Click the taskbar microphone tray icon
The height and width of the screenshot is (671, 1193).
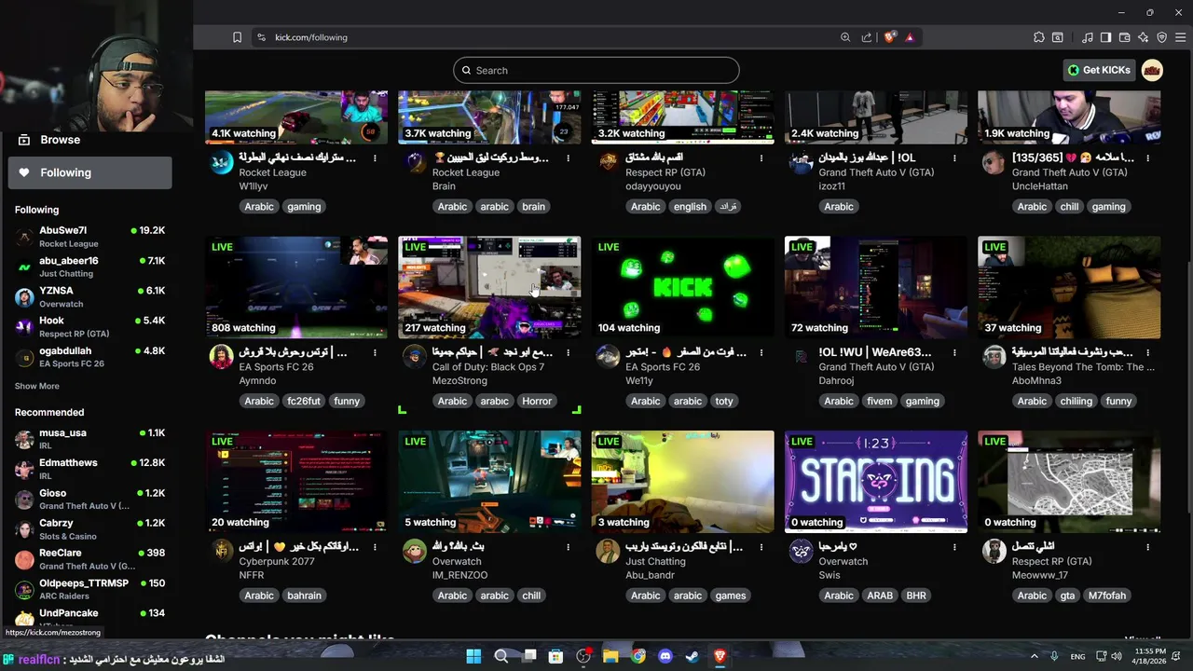point(1054,656)
